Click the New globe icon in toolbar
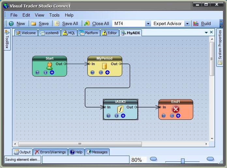The image size is (227, 168). [11, 23]
